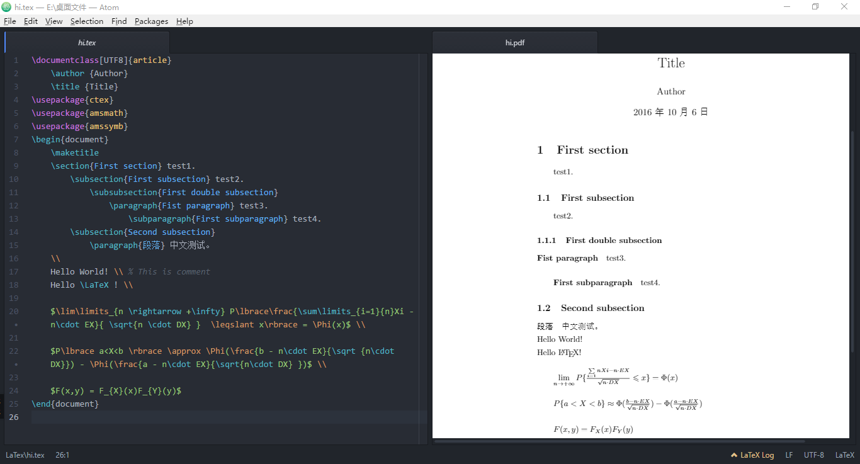Click gutter line number 16
The height and width of the screenshot is (464, 860).
(14, 259)
